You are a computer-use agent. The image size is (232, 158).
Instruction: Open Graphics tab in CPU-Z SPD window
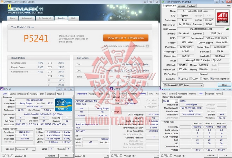(210, 94)
